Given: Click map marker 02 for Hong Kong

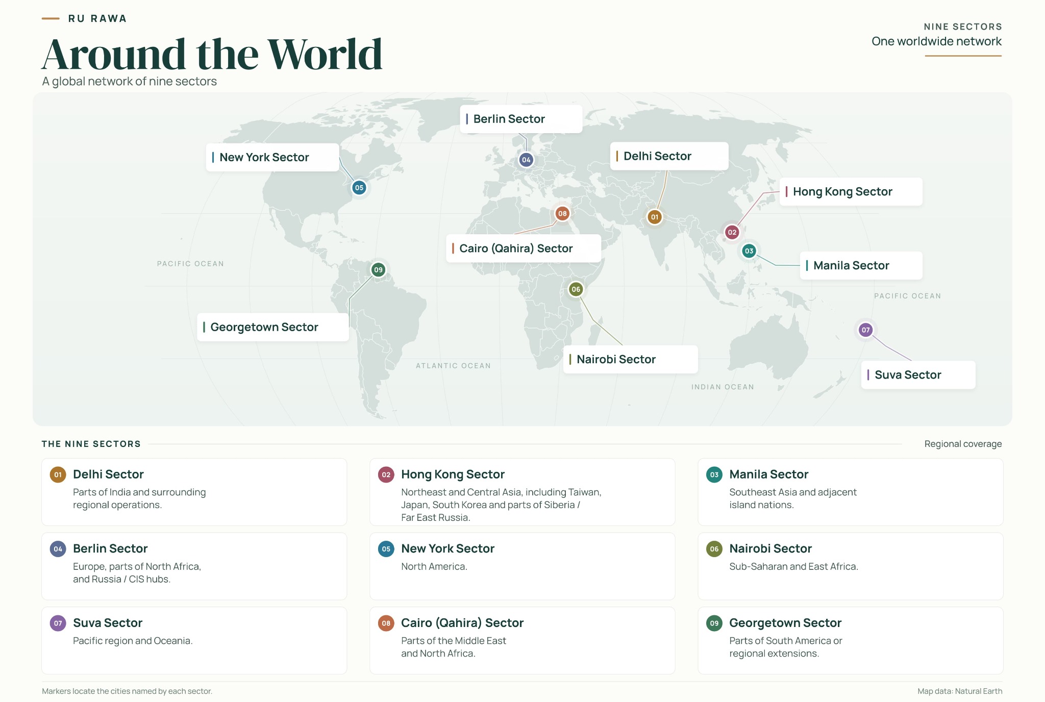Looking at the screenshot, I should point(732,232).
